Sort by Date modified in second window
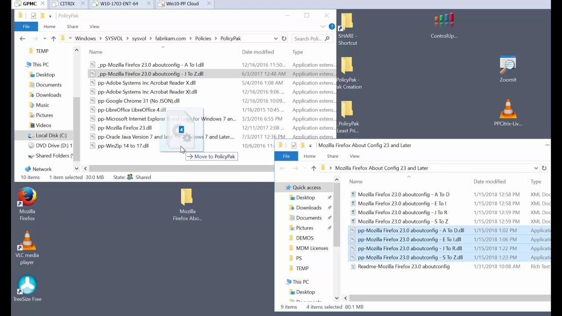Screen dimensions: 562x316 [x=490, y=182]
